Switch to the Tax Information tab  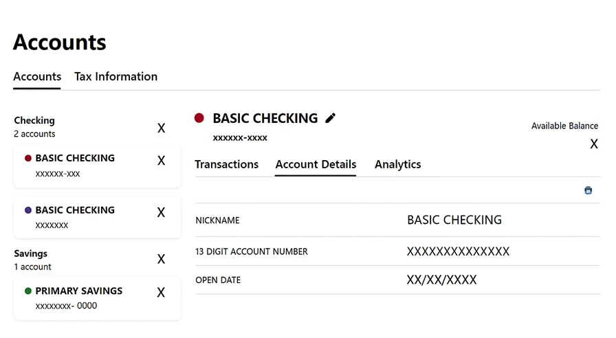pyautogui.click(x=115, y=77)
